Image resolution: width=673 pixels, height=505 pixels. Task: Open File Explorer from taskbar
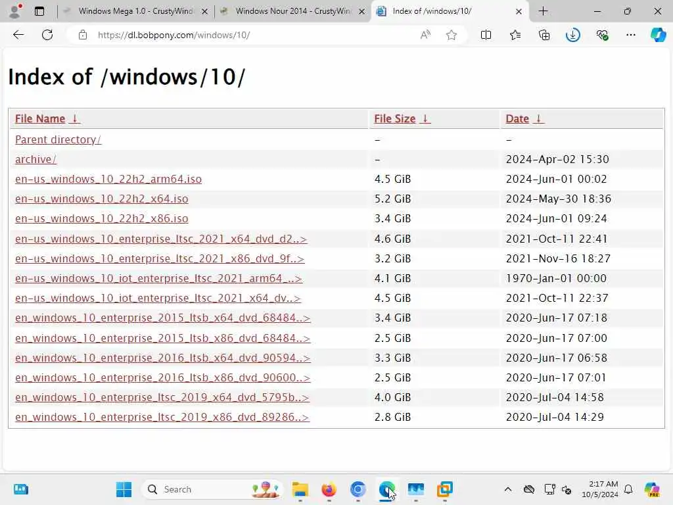(300, 489)
